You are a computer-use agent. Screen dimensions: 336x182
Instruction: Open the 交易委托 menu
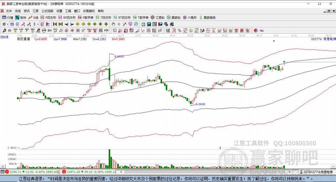pyautogui.click(x=89, y=11)
